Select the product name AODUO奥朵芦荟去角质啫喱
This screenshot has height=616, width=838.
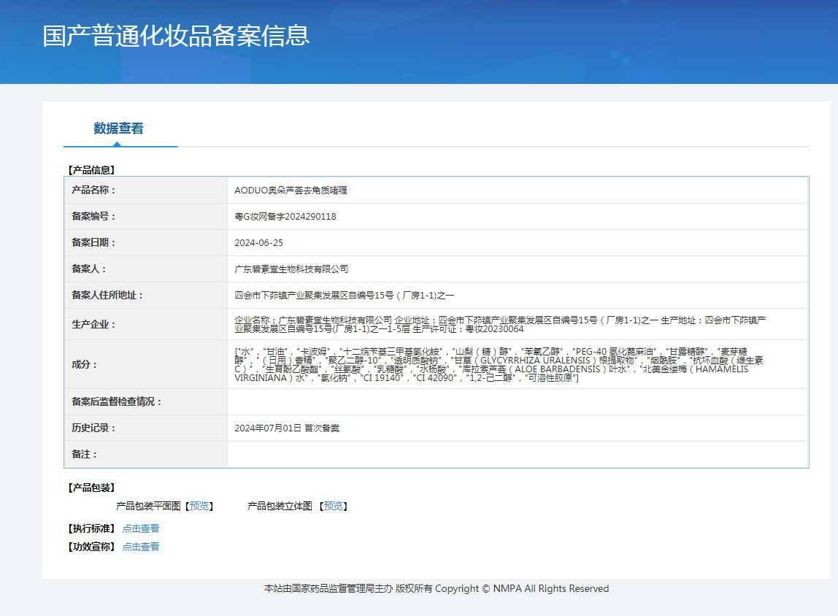(291, 190)
